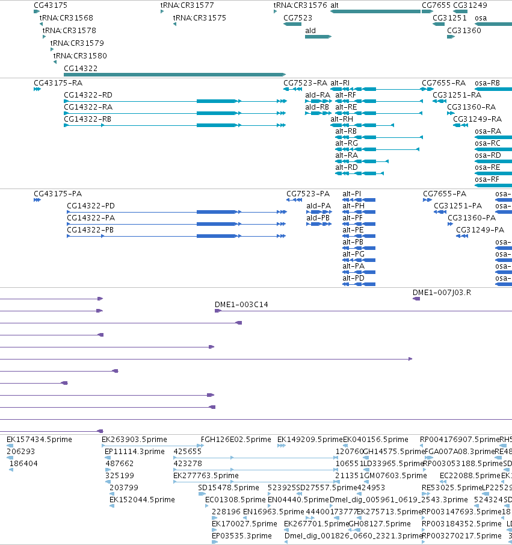This screenshot has height=545, width=512.
Task: Click the tRNA:CR31576 gene label
Action: (300, 5)
